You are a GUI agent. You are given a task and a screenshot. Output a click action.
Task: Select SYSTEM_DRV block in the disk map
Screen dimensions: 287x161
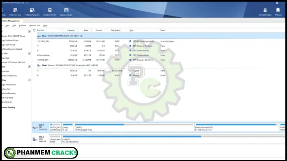pos(55,127)
